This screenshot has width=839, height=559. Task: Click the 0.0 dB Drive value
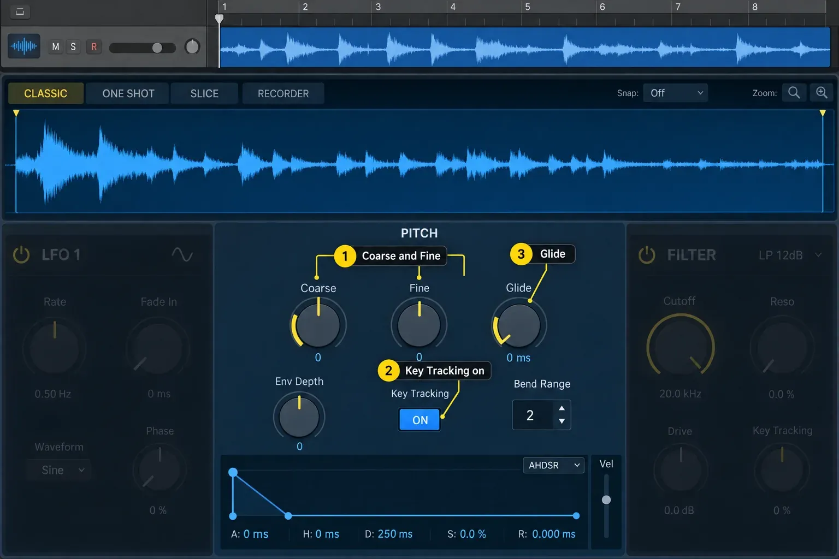coord(679,510)
